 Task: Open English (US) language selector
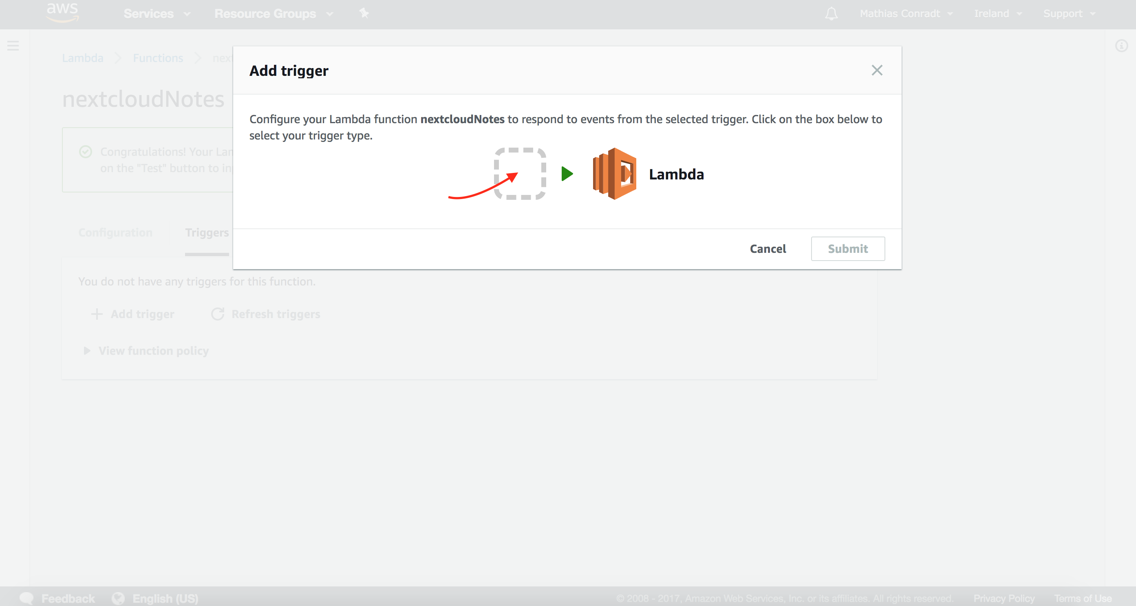coord(155,598)
